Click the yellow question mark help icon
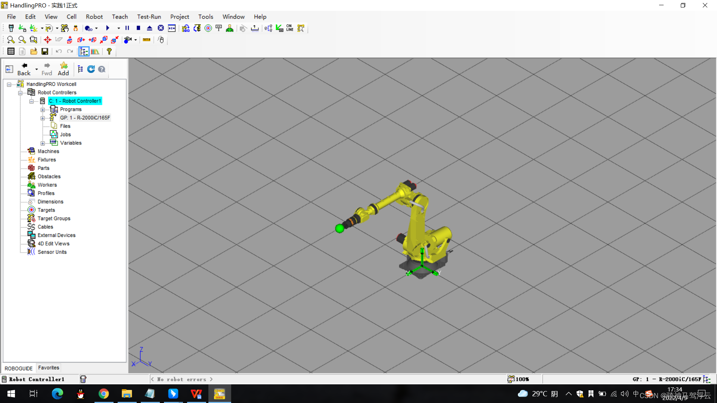The image size is (717, 403). click(x=109, y=51)
